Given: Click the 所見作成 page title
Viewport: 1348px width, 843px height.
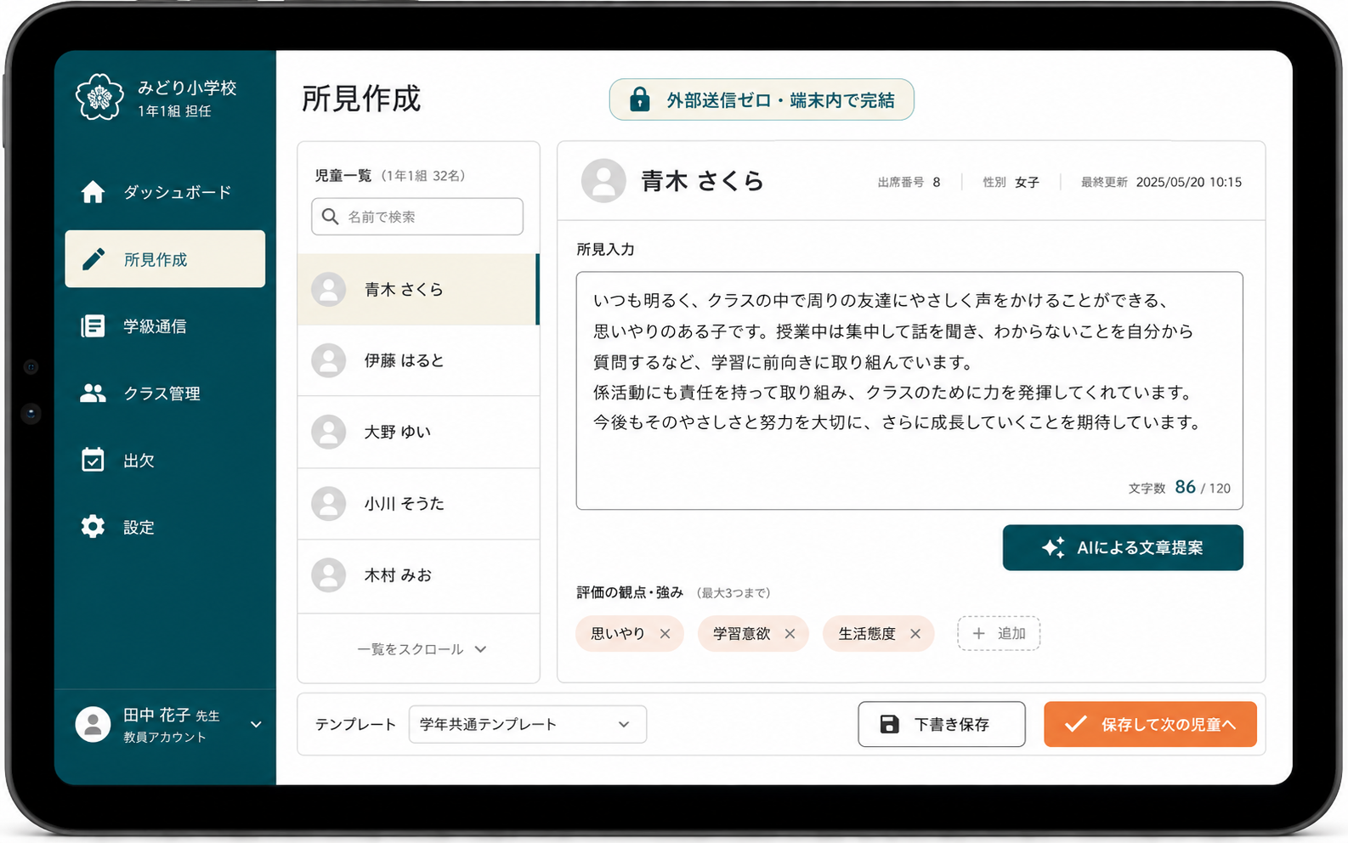Looking at the screenshot, I should point(361,99).
